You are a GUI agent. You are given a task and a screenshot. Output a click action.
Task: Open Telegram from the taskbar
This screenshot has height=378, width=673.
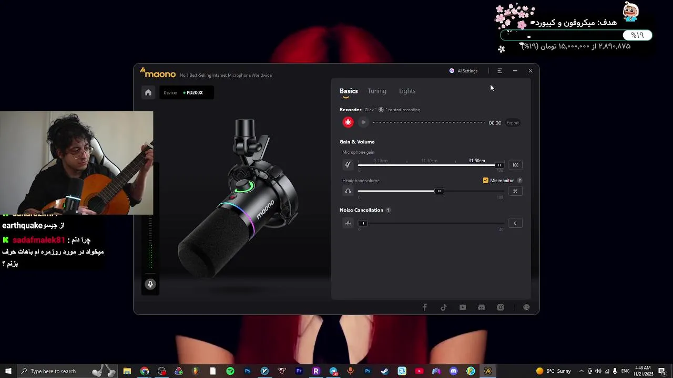[x=333, y=371]
